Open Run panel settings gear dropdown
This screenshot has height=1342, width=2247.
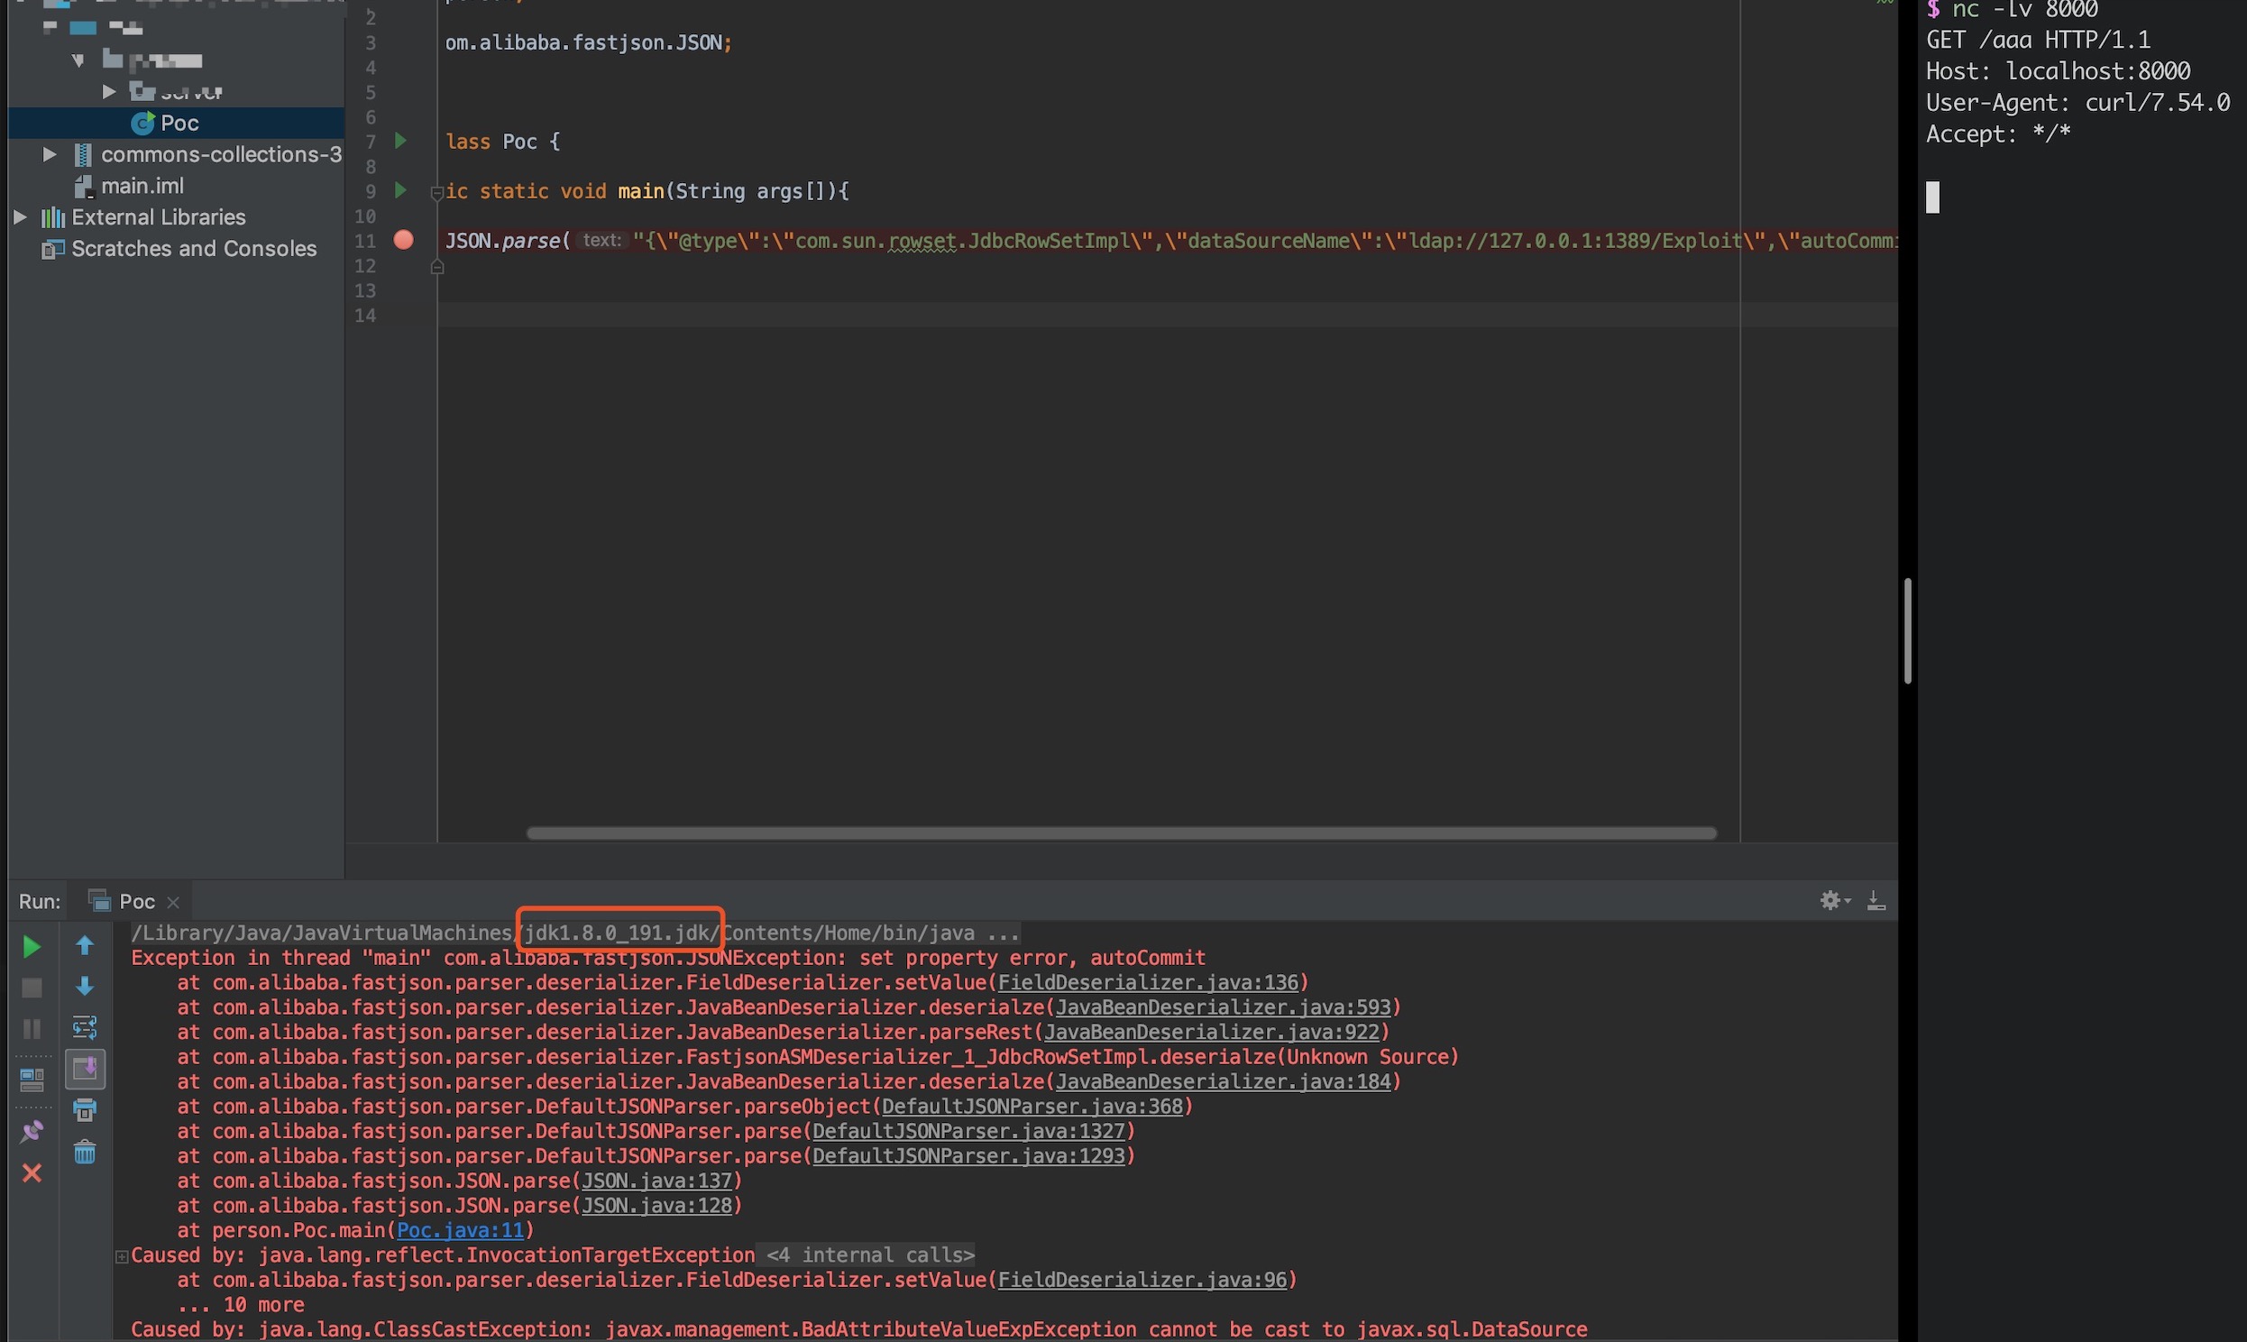point(1834,901)
